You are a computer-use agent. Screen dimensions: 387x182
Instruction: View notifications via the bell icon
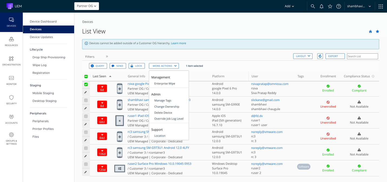[321, 6]
